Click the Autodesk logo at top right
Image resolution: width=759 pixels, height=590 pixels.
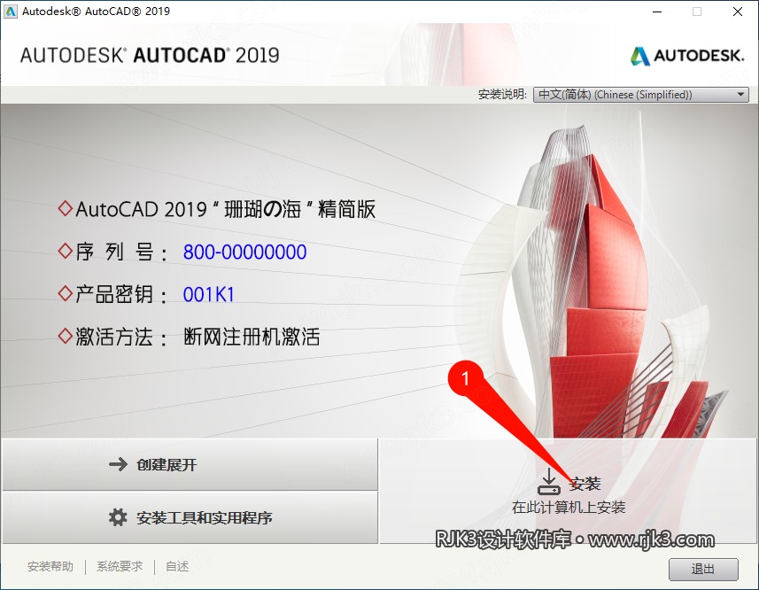pos(687,56)
